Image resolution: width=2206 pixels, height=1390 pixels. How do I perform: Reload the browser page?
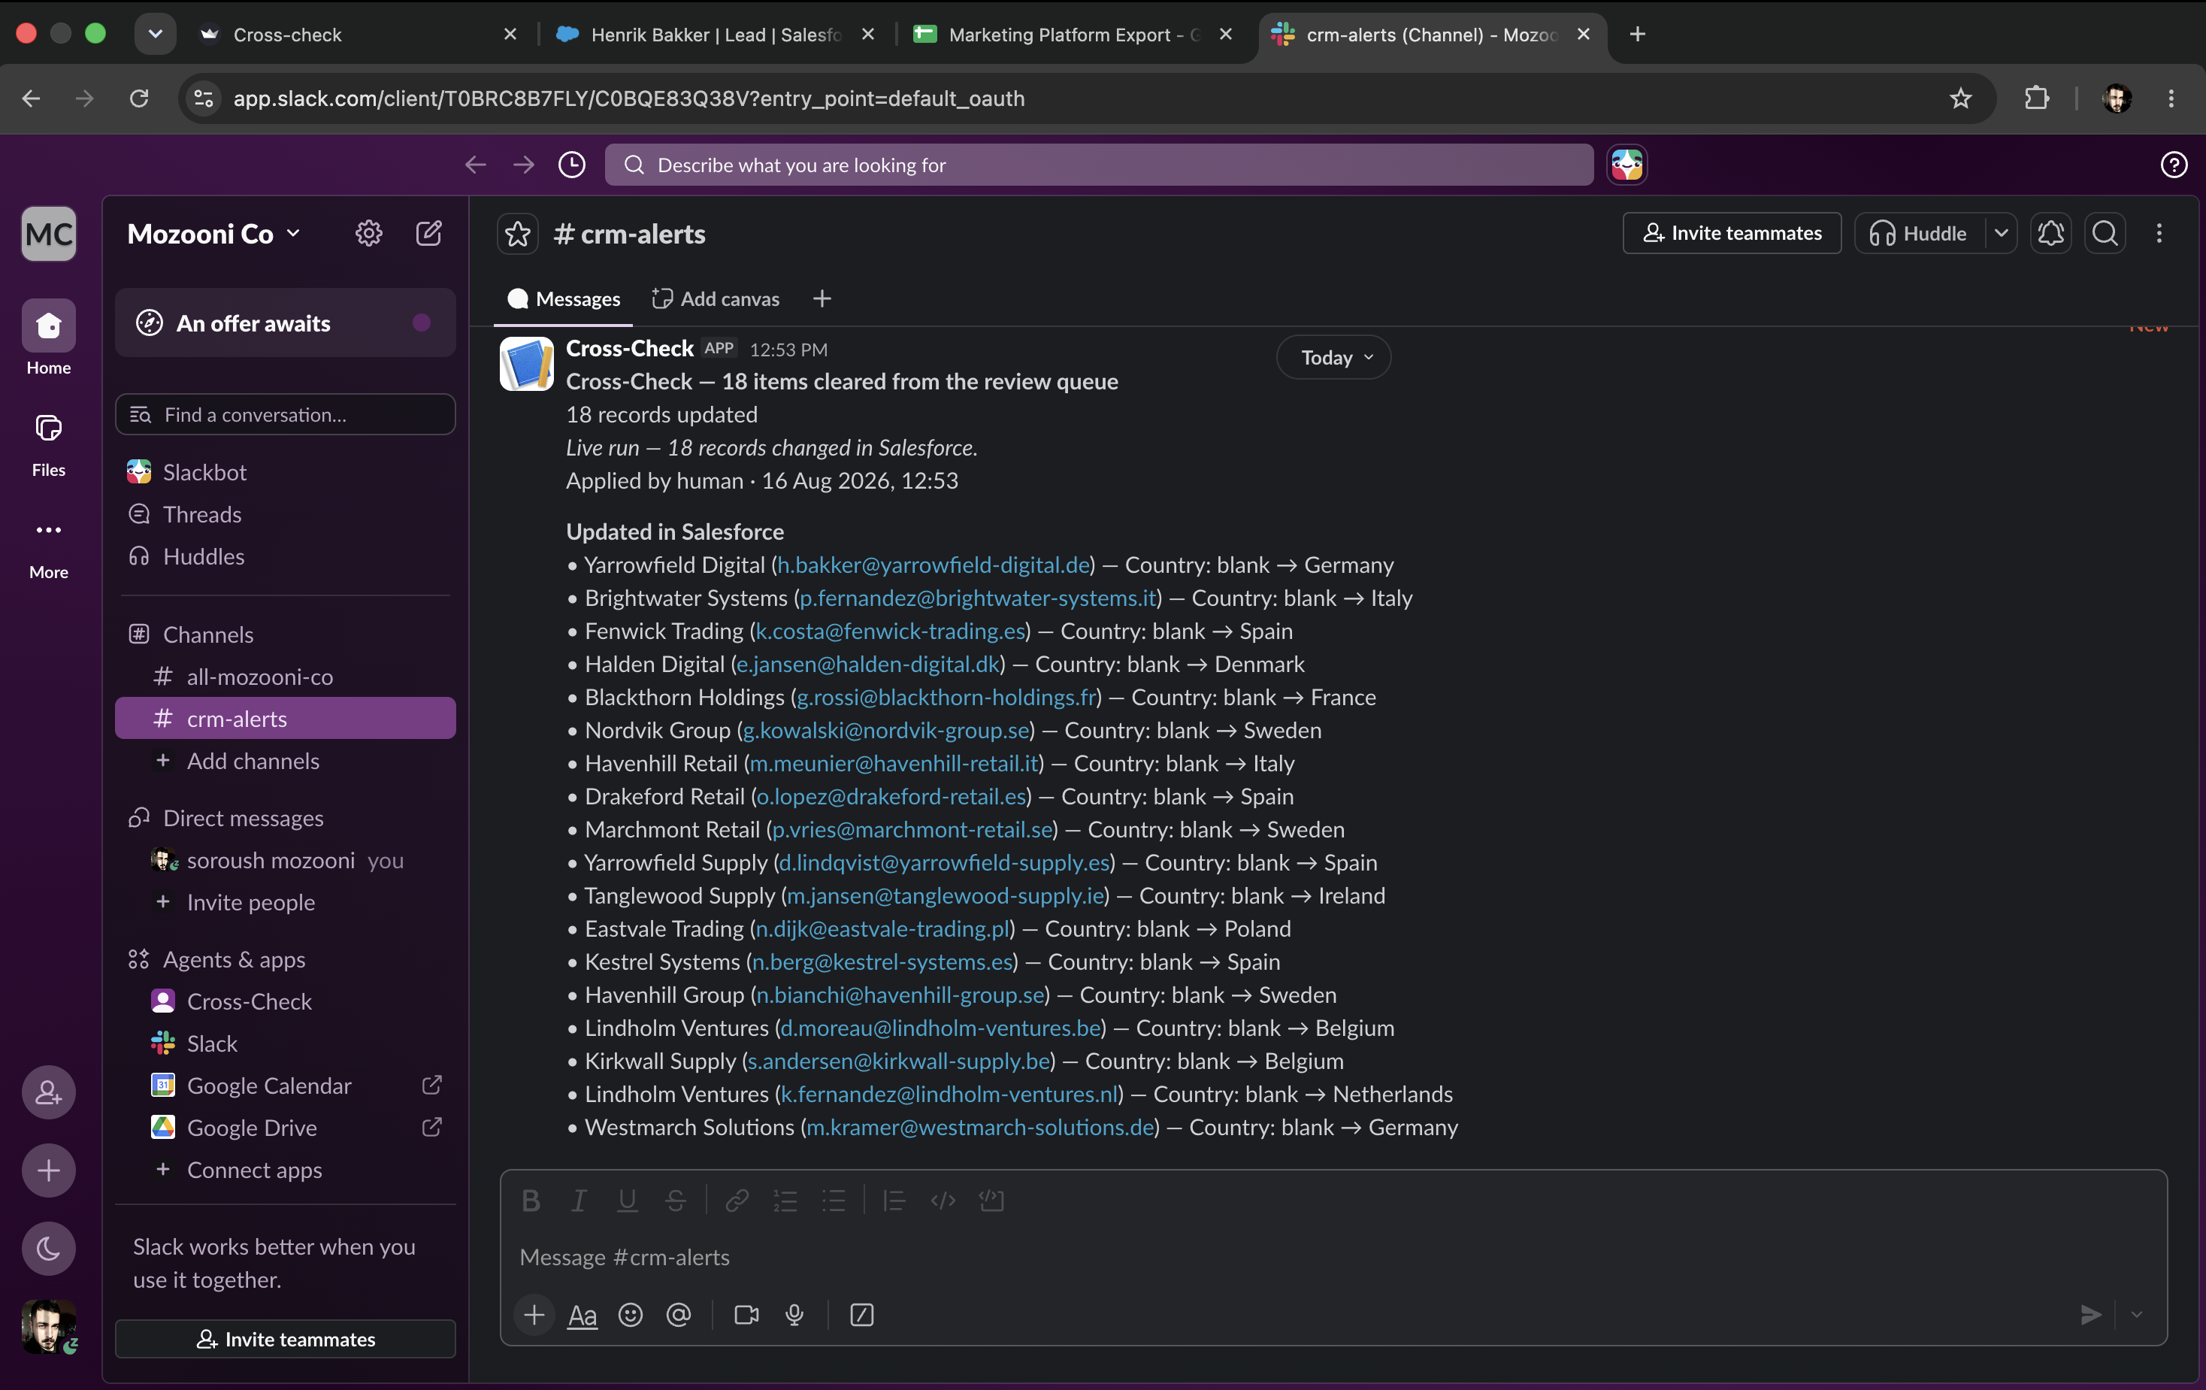point(138,98)
